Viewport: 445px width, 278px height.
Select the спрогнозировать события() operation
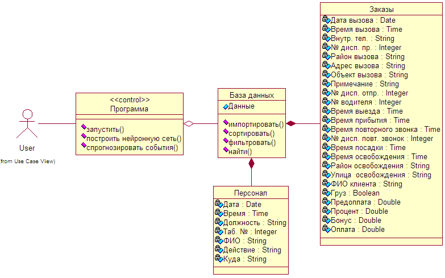(x=132, y=148)
